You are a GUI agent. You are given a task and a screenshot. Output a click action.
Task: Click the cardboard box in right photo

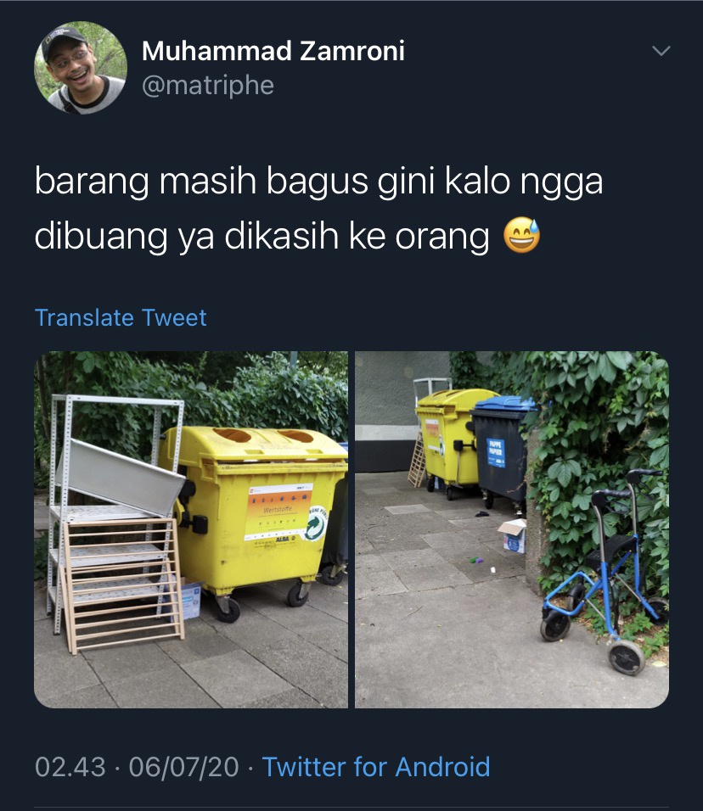tap(512, 536)
